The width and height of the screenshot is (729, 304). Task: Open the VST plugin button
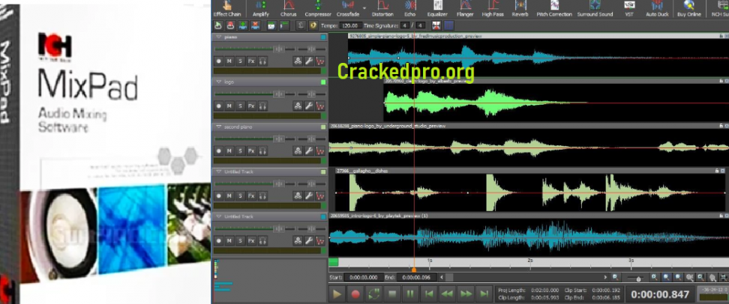tap(629, 8)
